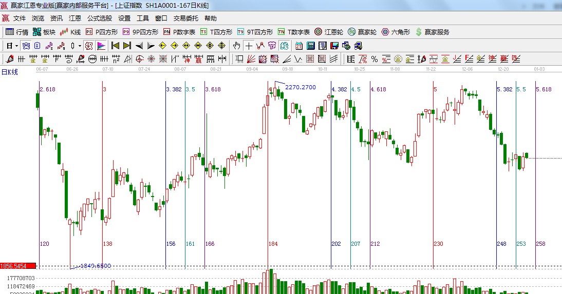Screen dimensions: 562x294
Task: Click the 赢家服务 dollar sign button
Action: pos(432,32)
